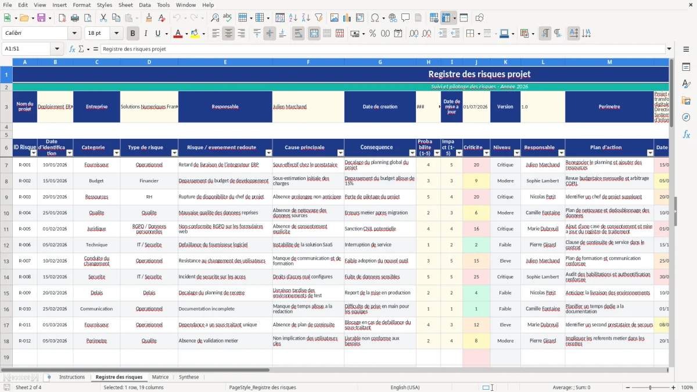Image resolution: width=697 pixels, height=392 pixels.
Task: Export directly as PDF icon
Action: click(62, 18)
